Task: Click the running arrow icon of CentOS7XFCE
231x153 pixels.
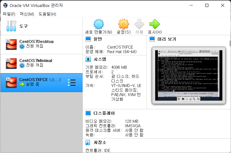Action: coord(22,85)
